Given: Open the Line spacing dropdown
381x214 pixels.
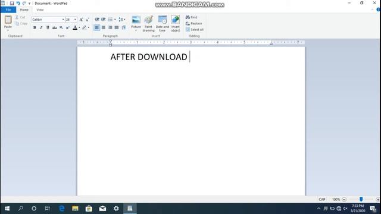Looking at the screenshot, I should (x=121, y=20).
